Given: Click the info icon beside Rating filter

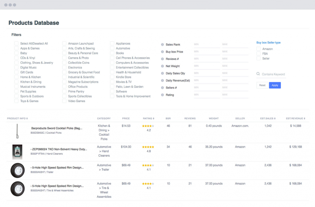Looking at the screenshot, I should click(162, 95).
